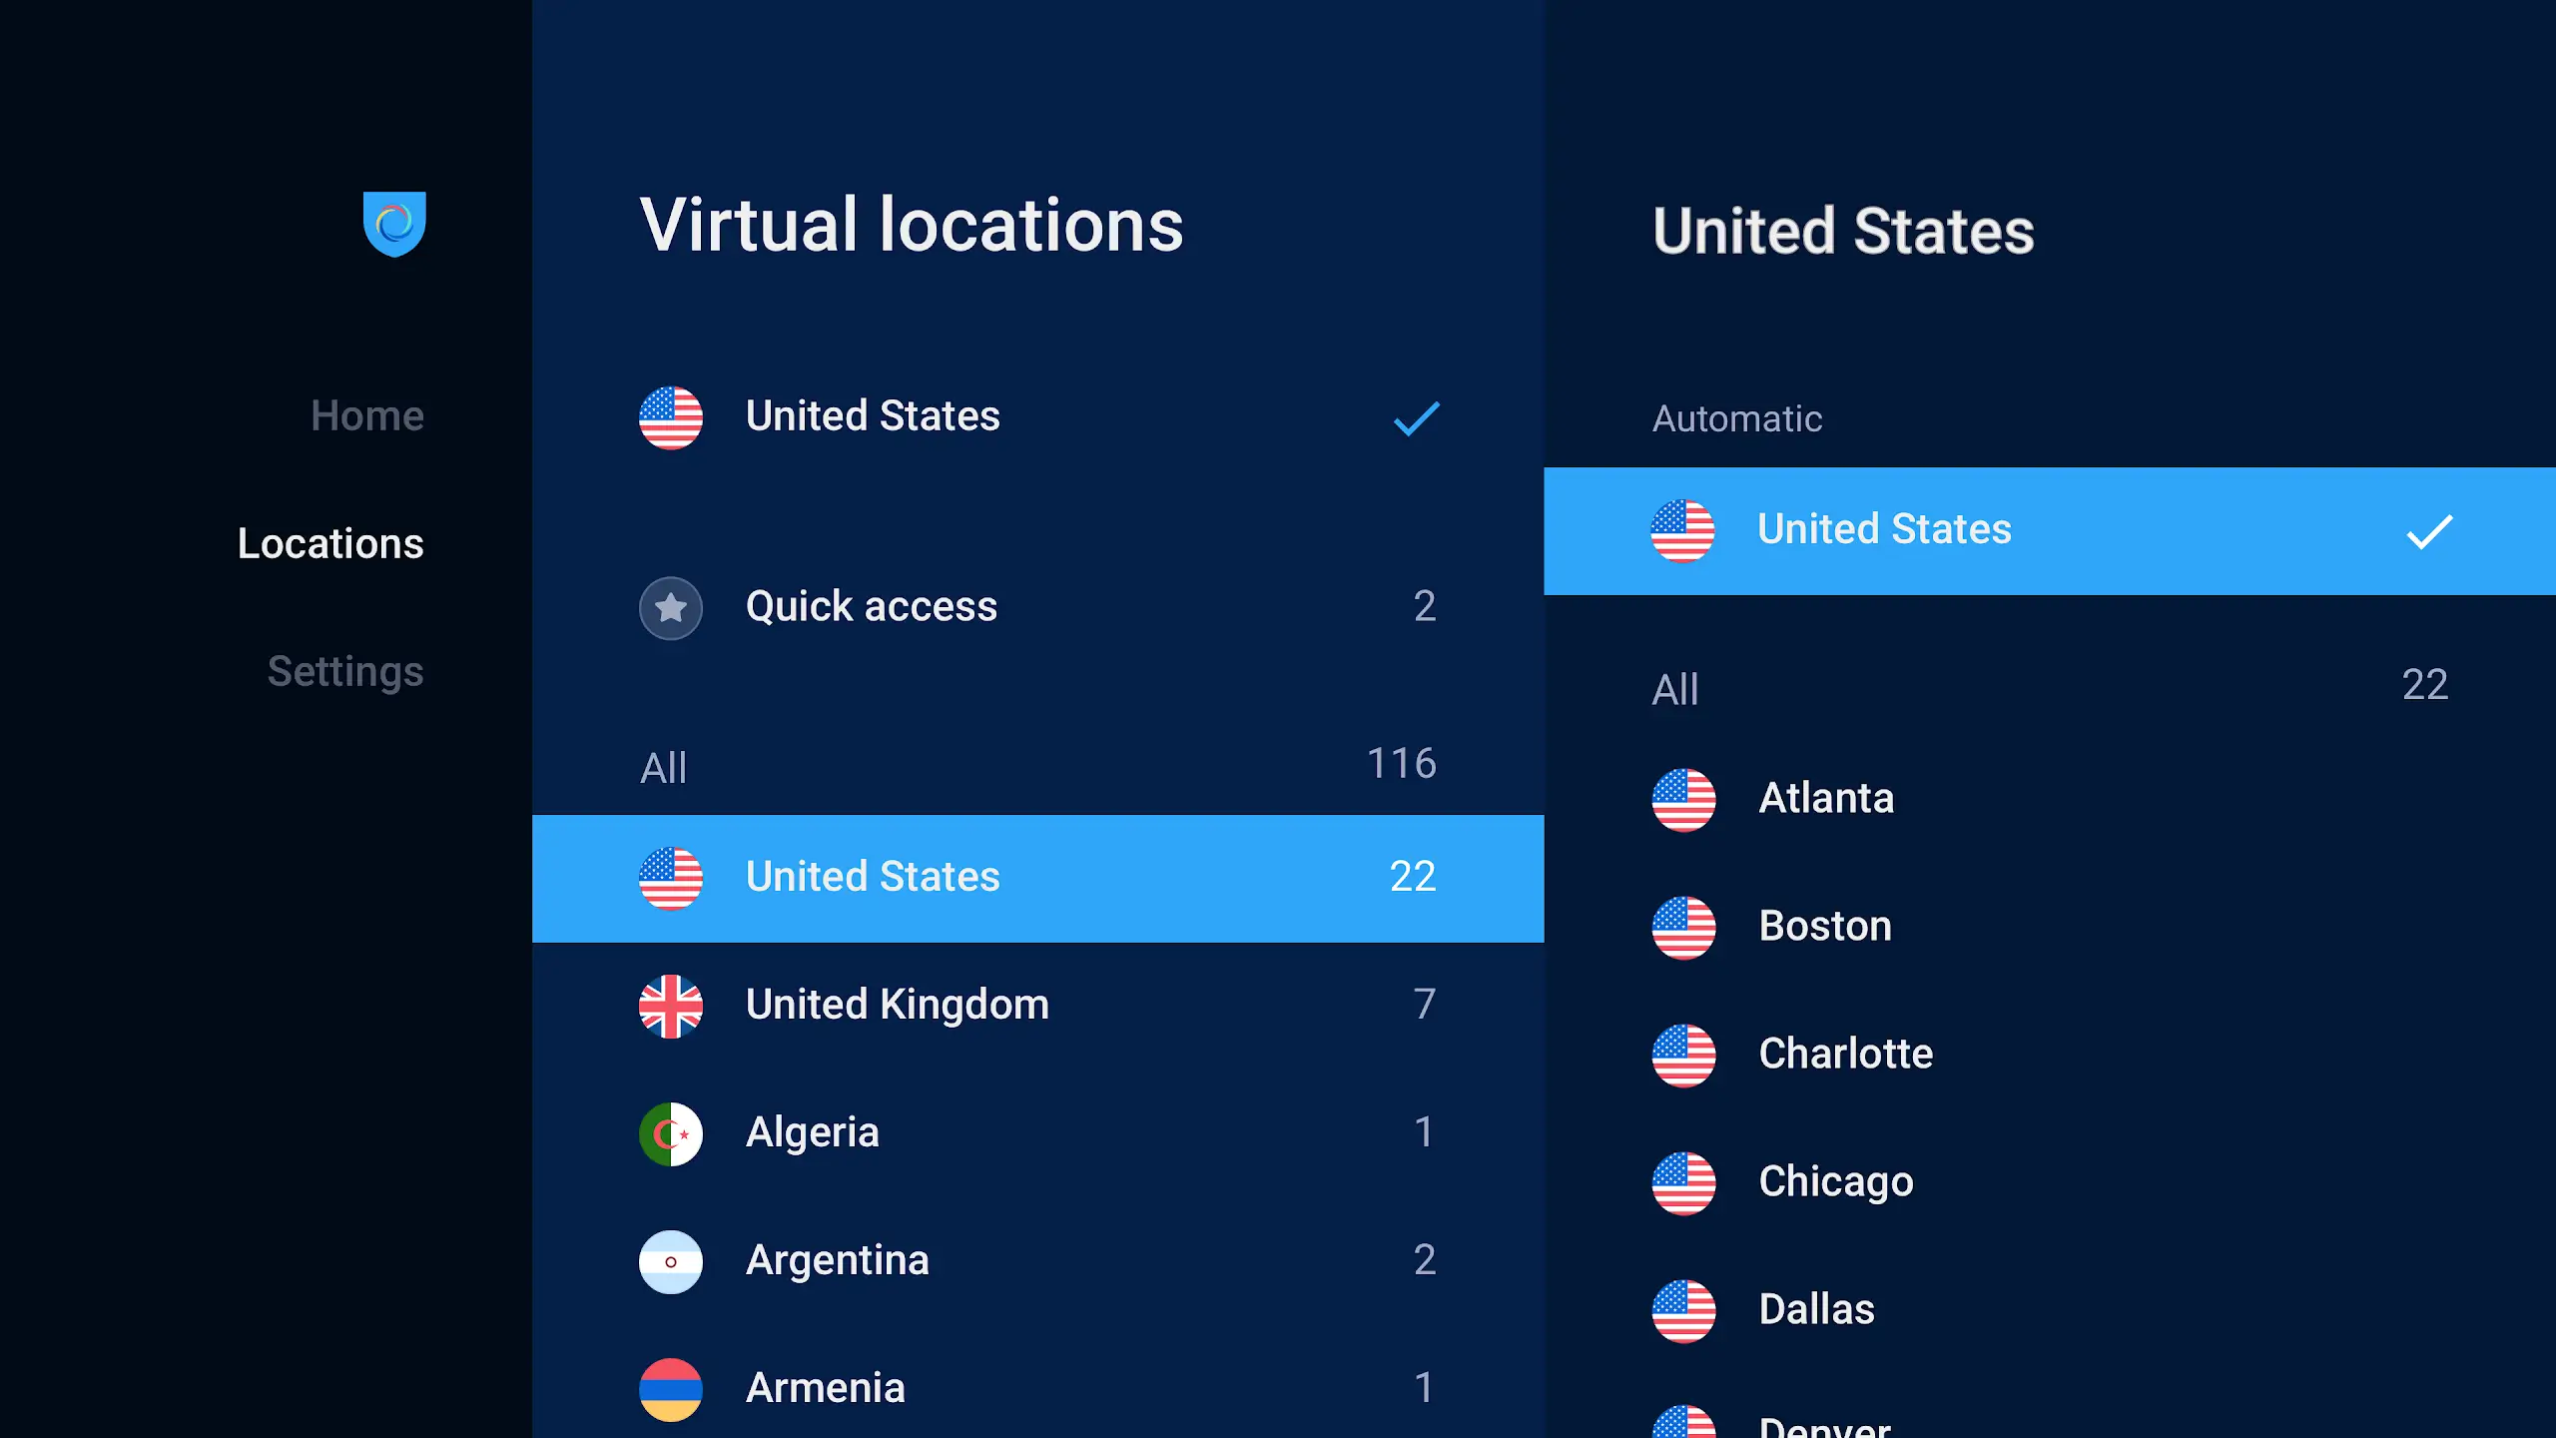Deselect the highlighted United States connection
Image resolution: width=2556 pixels, height=1438 pixels.
tap(2047, 530)
